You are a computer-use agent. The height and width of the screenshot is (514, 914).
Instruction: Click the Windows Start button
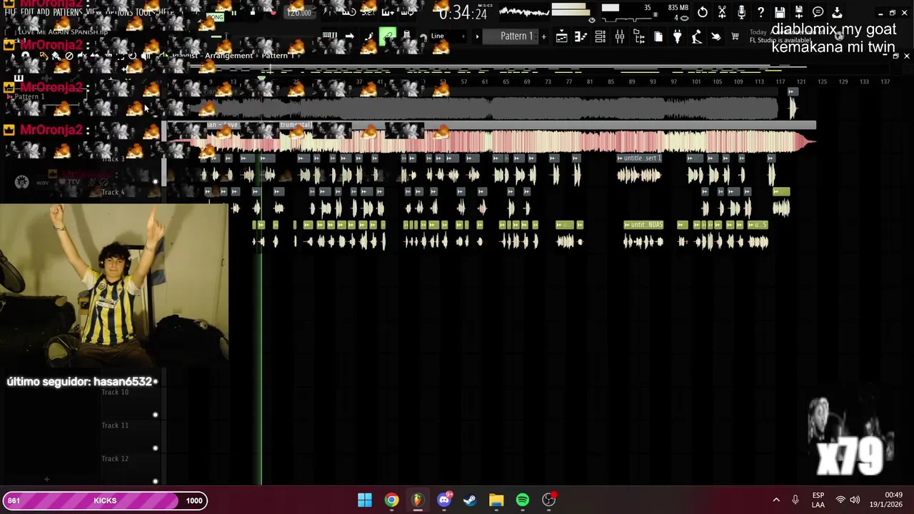(365, 500)
